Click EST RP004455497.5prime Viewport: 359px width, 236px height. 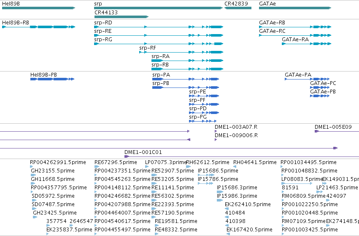(x=96, y=234)
